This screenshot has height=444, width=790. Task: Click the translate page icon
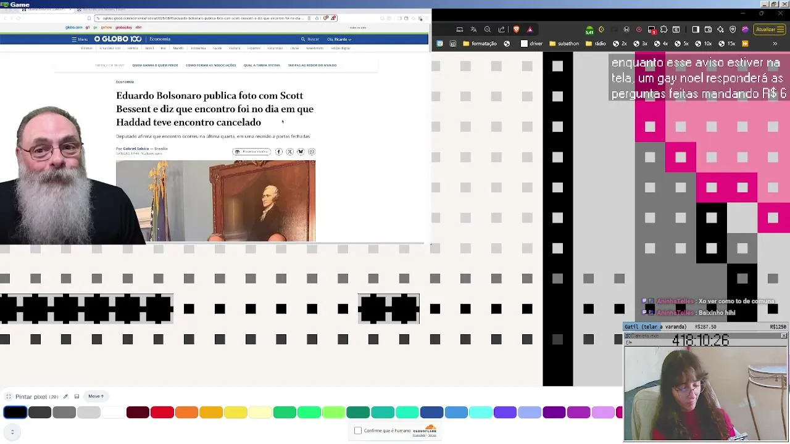[473, 29]
